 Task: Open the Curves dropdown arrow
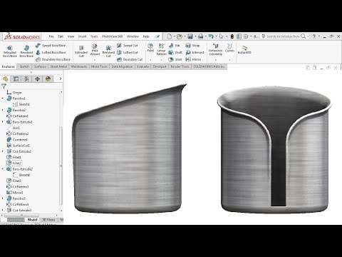[229, 60]
